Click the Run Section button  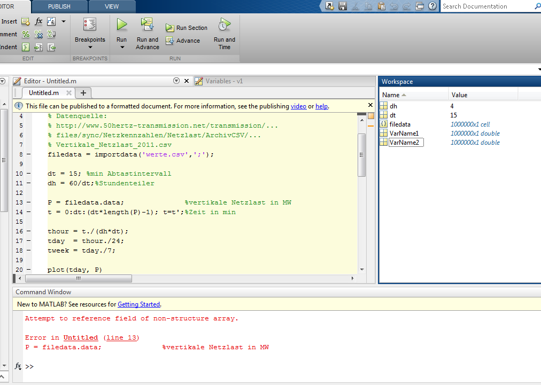click(x=186, y=28)
